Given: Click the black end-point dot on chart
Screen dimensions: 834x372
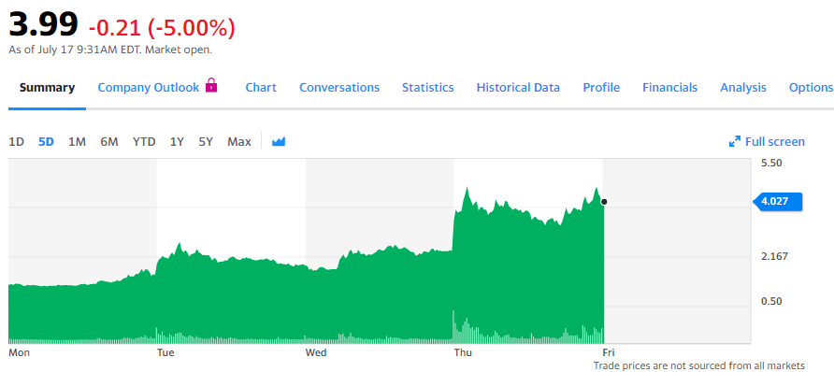Looking at the screenshot, I should (604, 202).
